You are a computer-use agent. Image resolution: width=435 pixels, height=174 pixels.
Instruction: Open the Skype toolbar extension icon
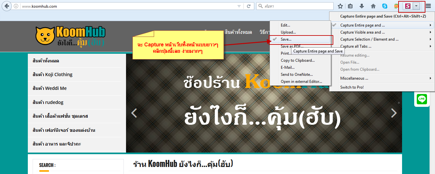click(x=385, y=6)
